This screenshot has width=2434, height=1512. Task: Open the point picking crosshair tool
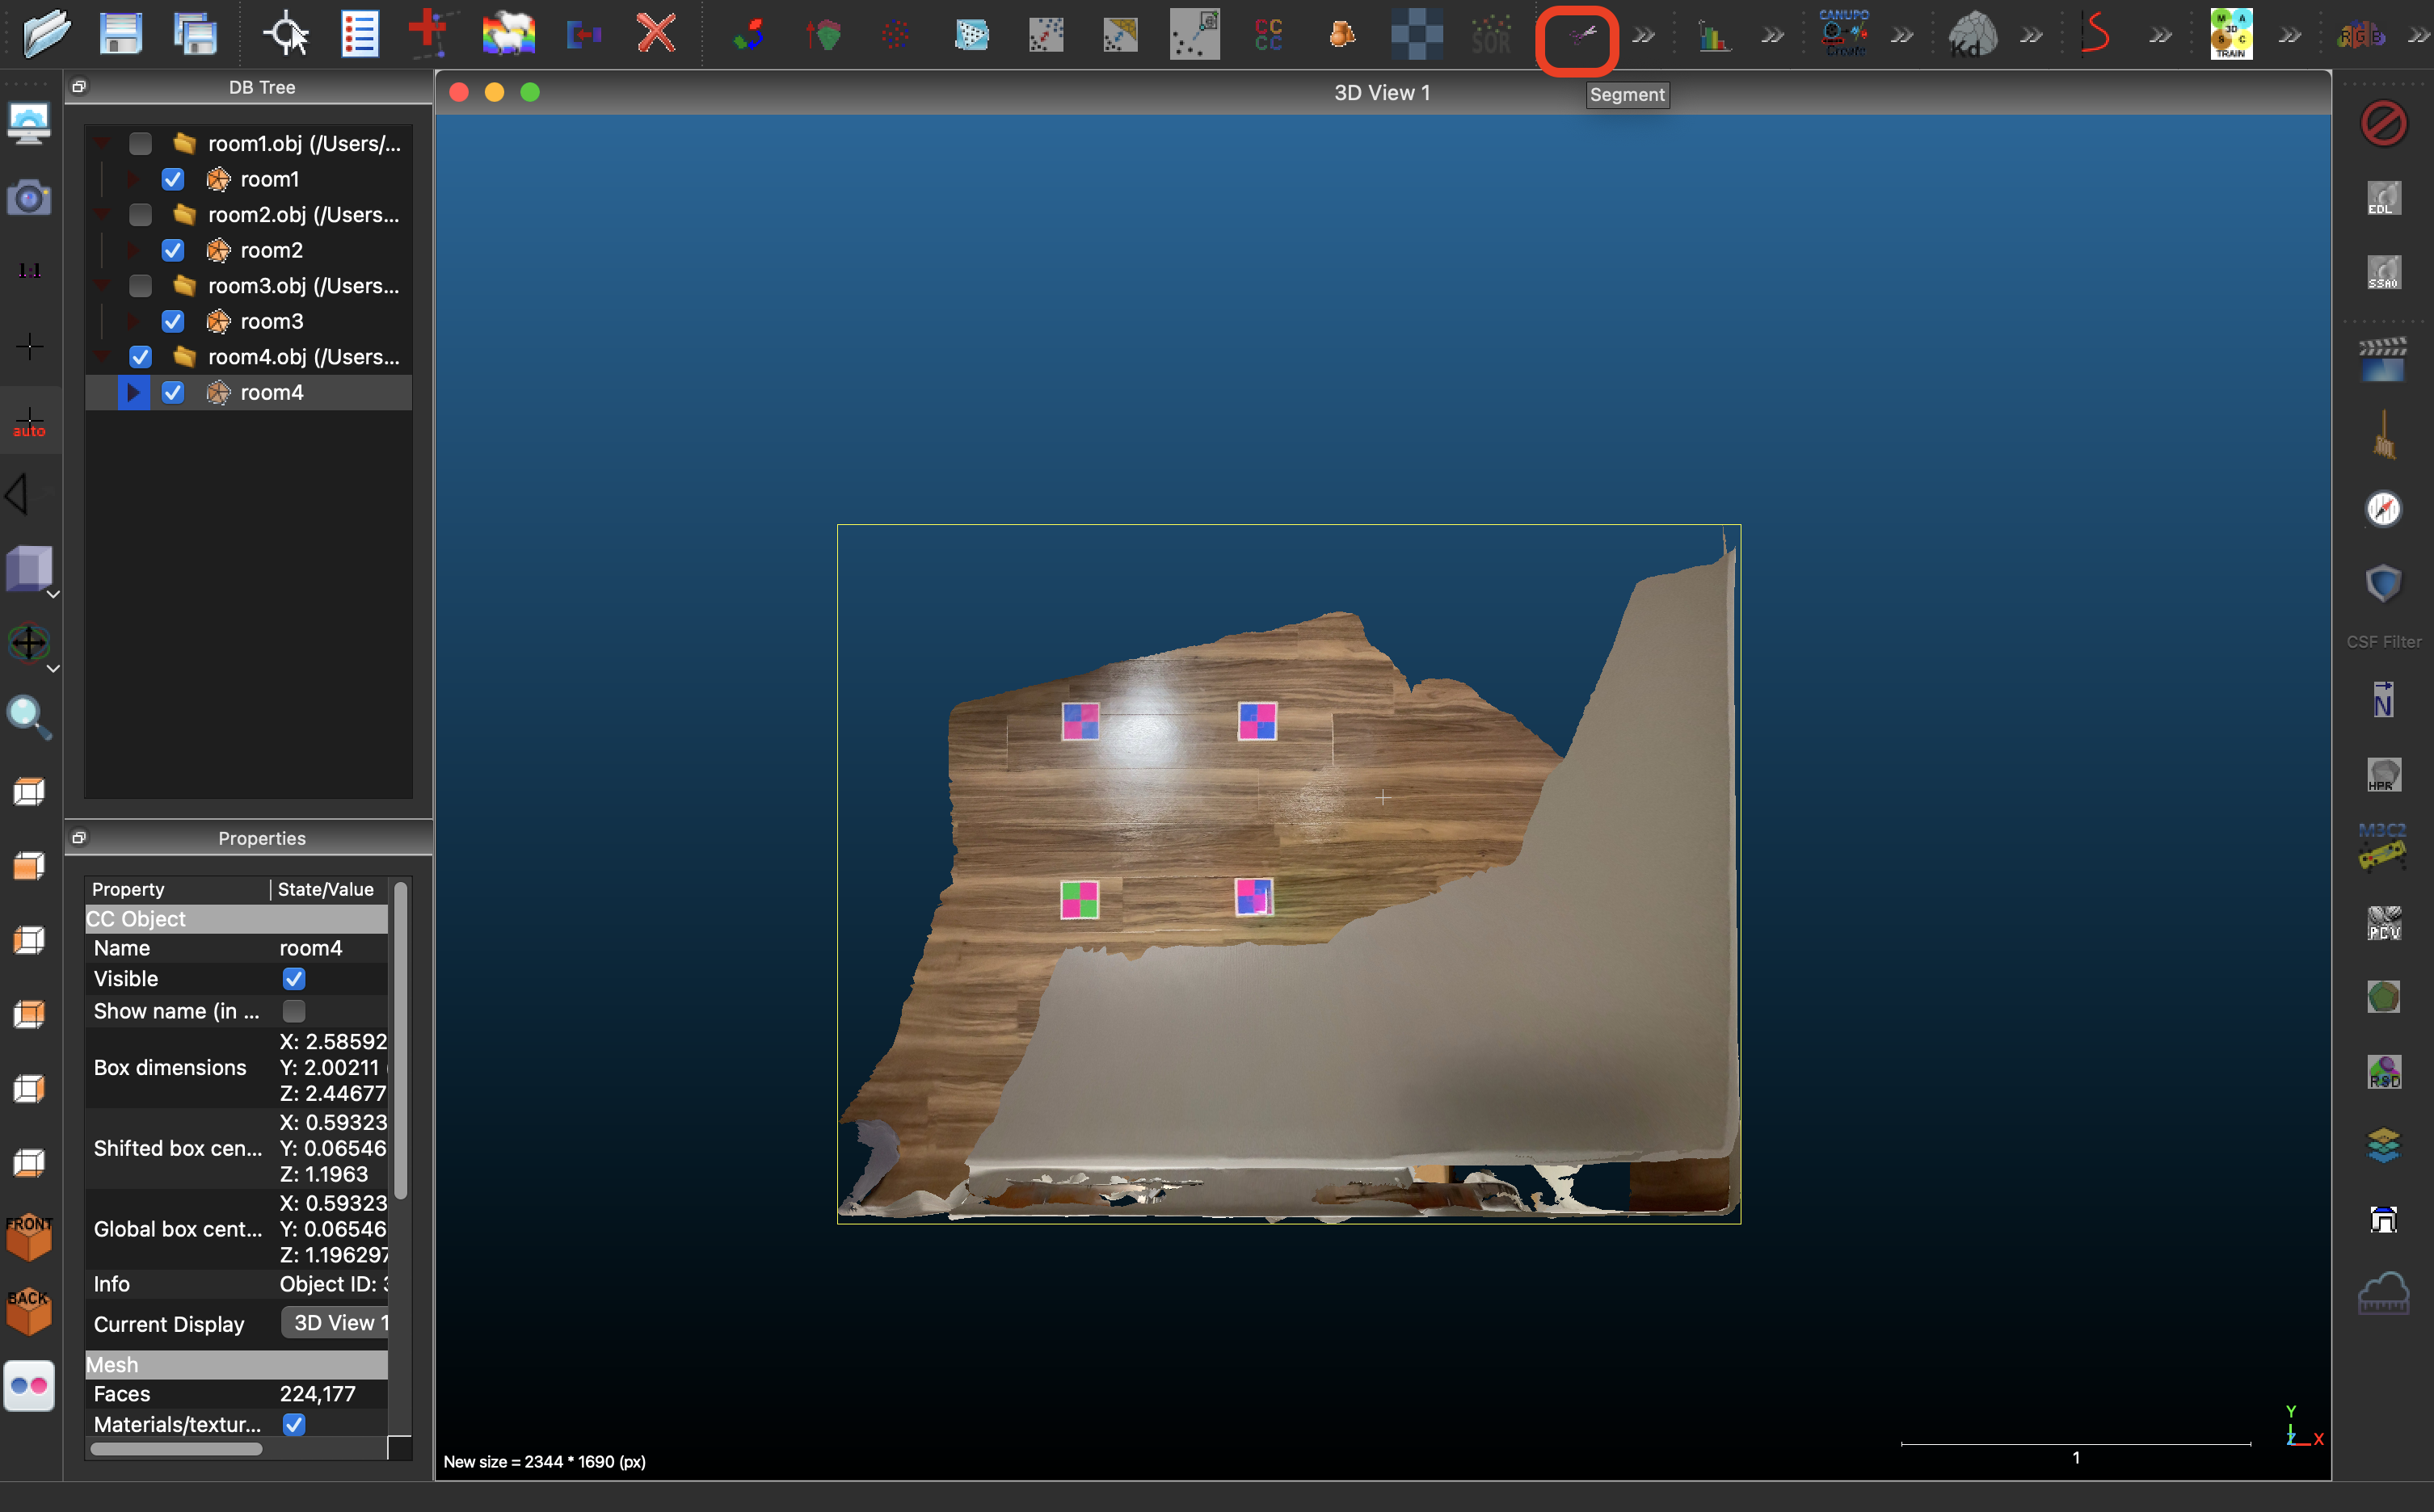pyautogui.click(x=286, y=34)
